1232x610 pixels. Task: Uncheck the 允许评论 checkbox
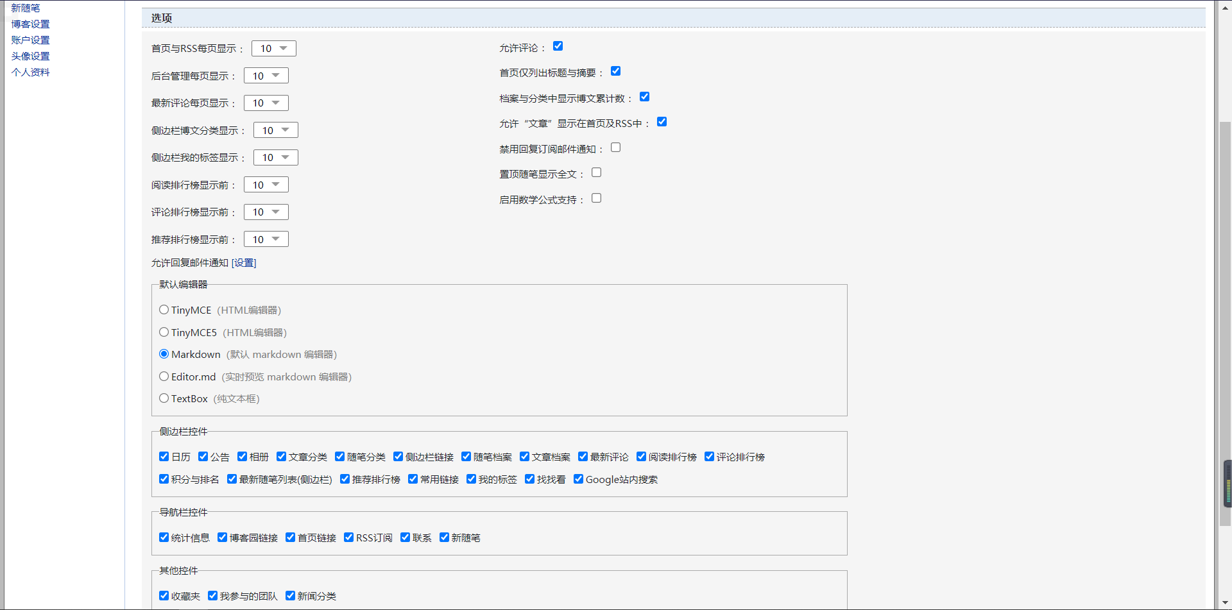click(558, 46)
